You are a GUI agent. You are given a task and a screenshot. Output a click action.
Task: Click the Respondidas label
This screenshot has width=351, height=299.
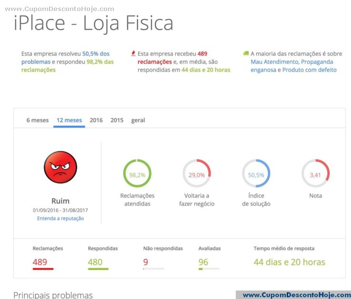(x=103, y=248)
